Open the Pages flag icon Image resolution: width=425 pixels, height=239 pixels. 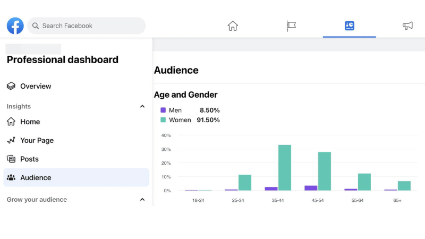tap(291, 25)
